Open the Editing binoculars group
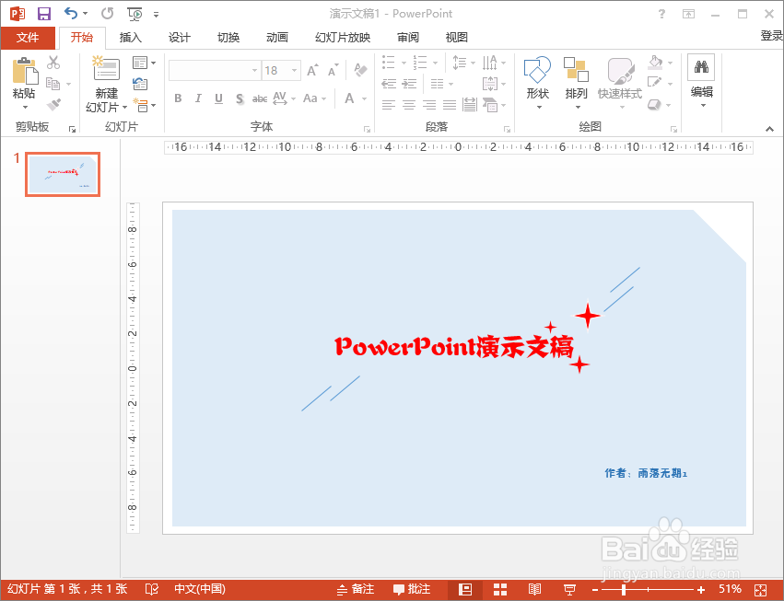Image resolution: width=784 pixels, height=601 pixels. click(701, 80)
